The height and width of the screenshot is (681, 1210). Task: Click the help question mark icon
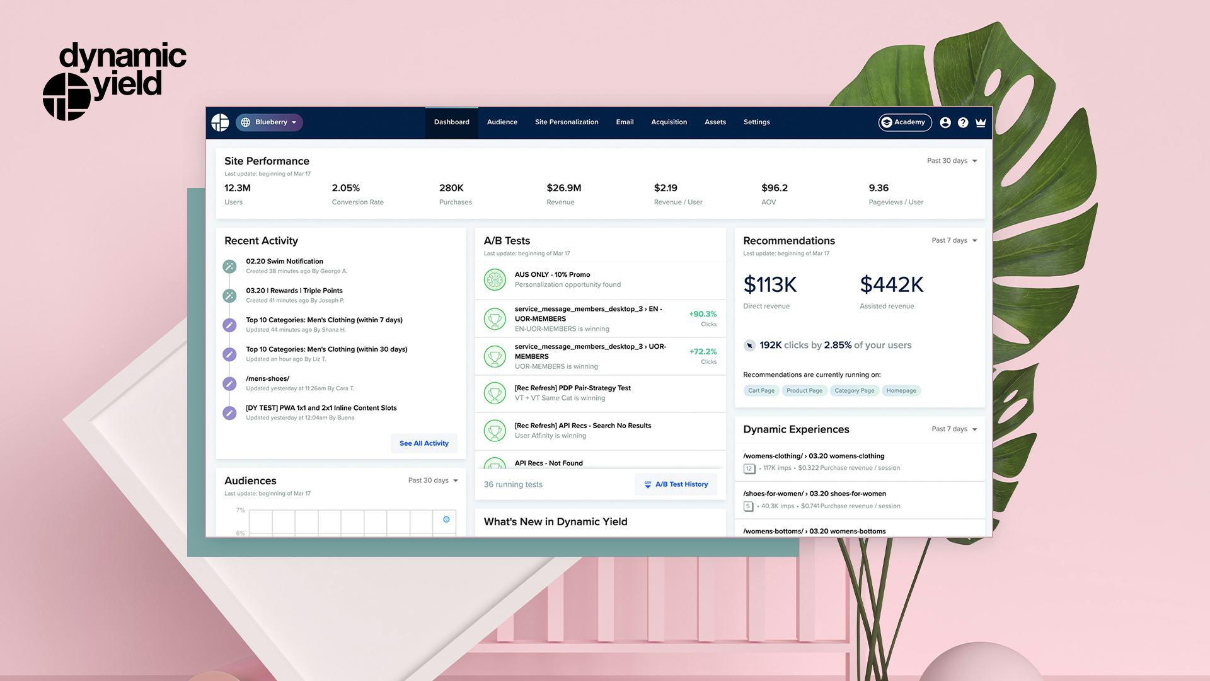pos(962,122)
